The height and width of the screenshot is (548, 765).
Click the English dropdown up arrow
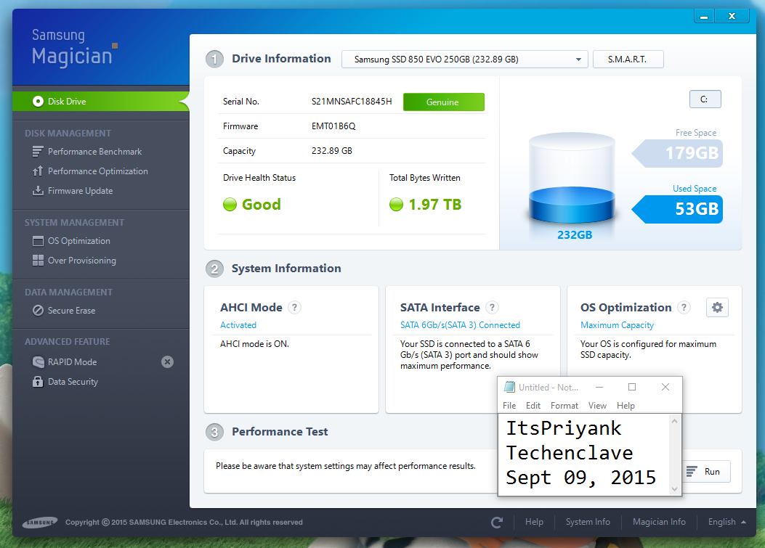(x=743, y=522)
